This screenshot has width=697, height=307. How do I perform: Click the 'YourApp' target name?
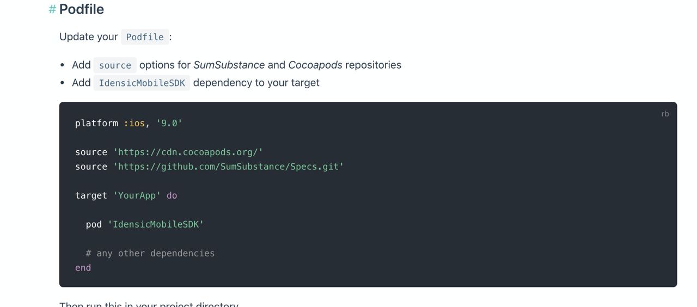click(x=137, y=195)
